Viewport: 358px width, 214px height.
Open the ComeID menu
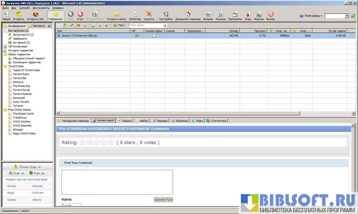point(25,8)
